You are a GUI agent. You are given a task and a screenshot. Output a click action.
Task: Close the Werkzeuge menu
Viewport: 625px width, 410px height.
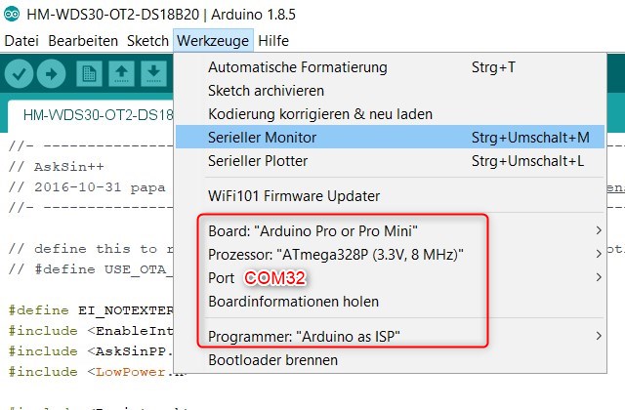click(x=213, y=41)
